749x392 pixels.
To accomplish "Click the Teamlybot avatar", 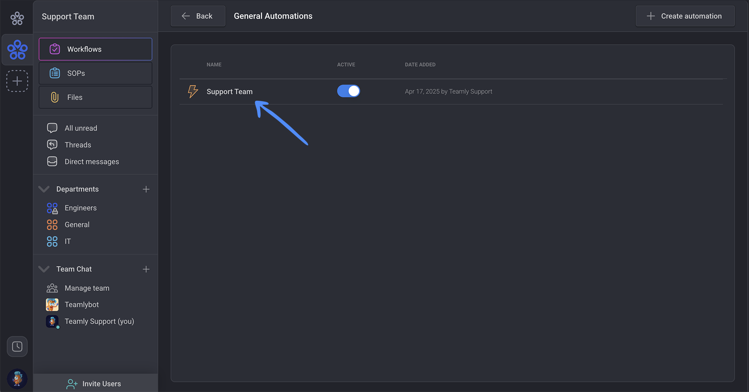I will [52, 305].
